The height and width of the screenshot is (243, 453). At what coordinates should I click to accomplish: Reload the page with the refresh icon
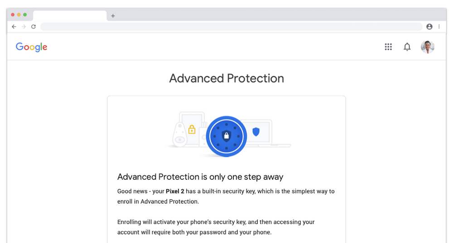(x=34, y=27)
